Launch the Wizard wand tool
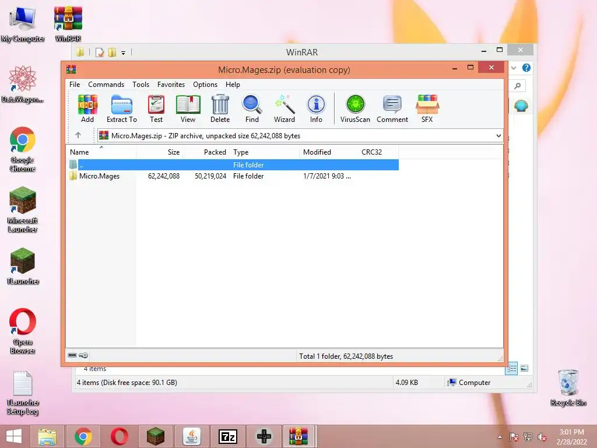Image resolution: width=597 pixels, height=448 pixels. click(x=285, y=108)
